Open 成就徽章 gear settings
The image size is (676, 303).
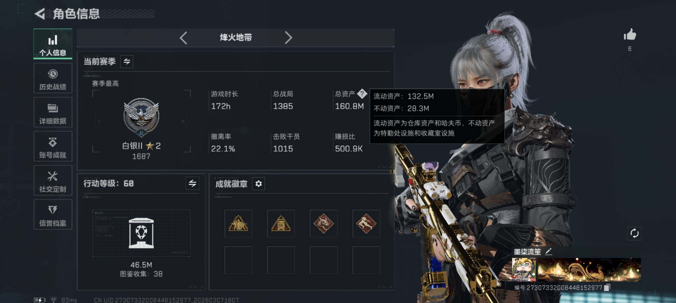pos(259,184)
